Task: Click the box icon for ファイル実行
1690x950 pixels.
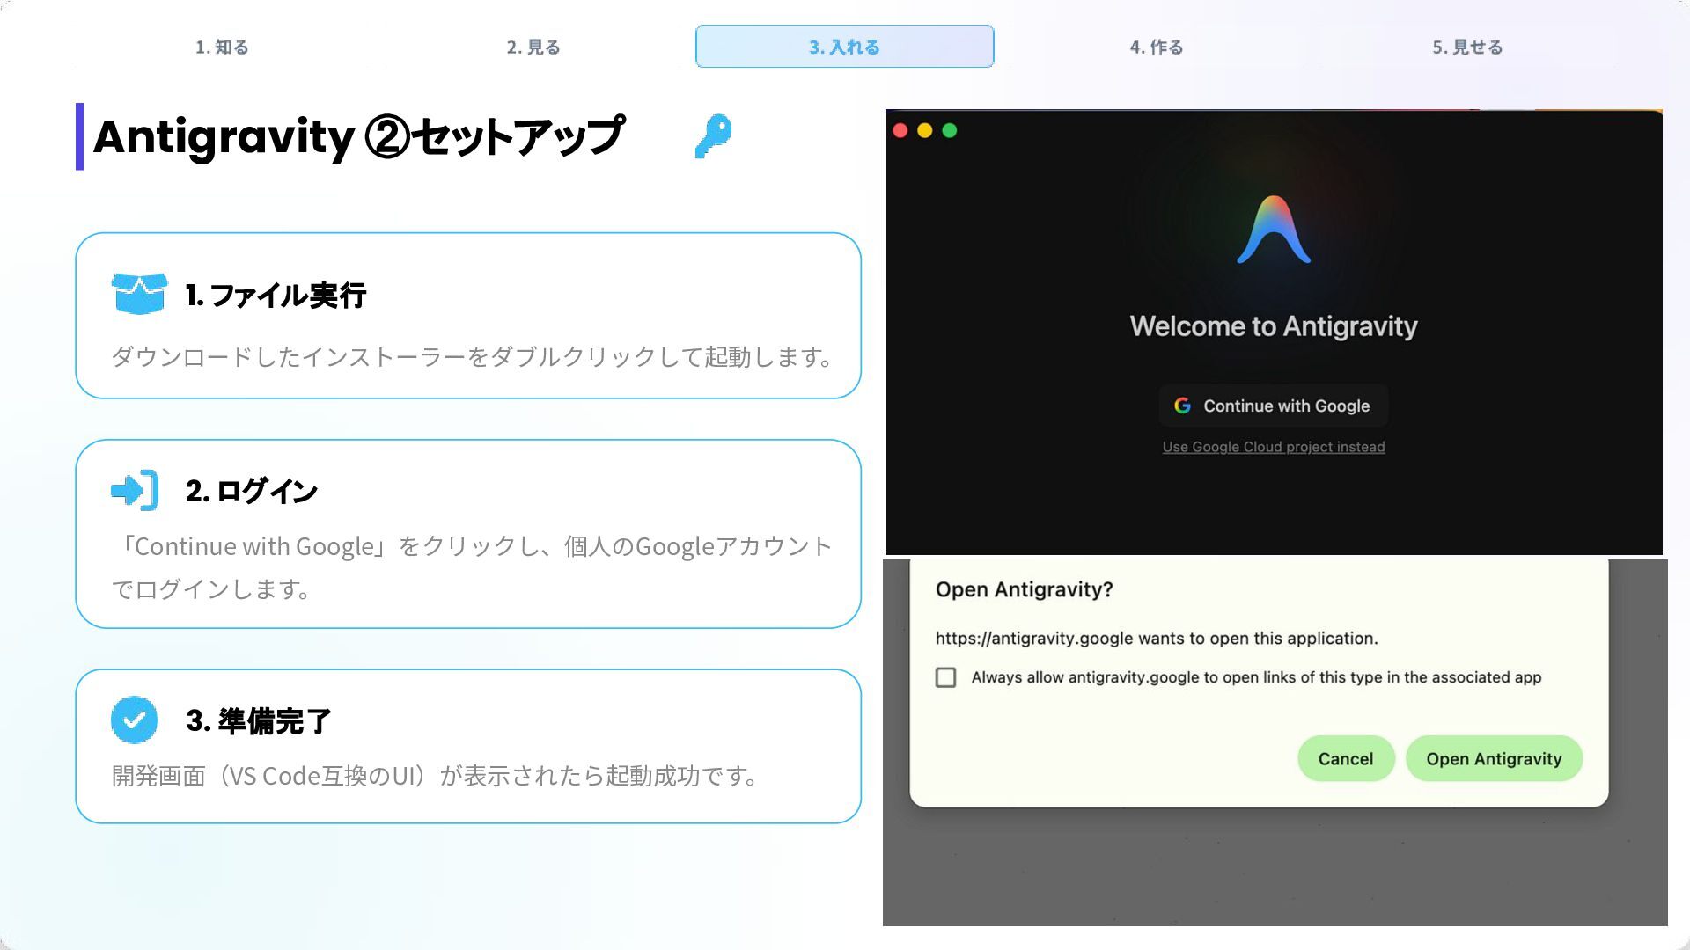Action: (x=139, y=294)
